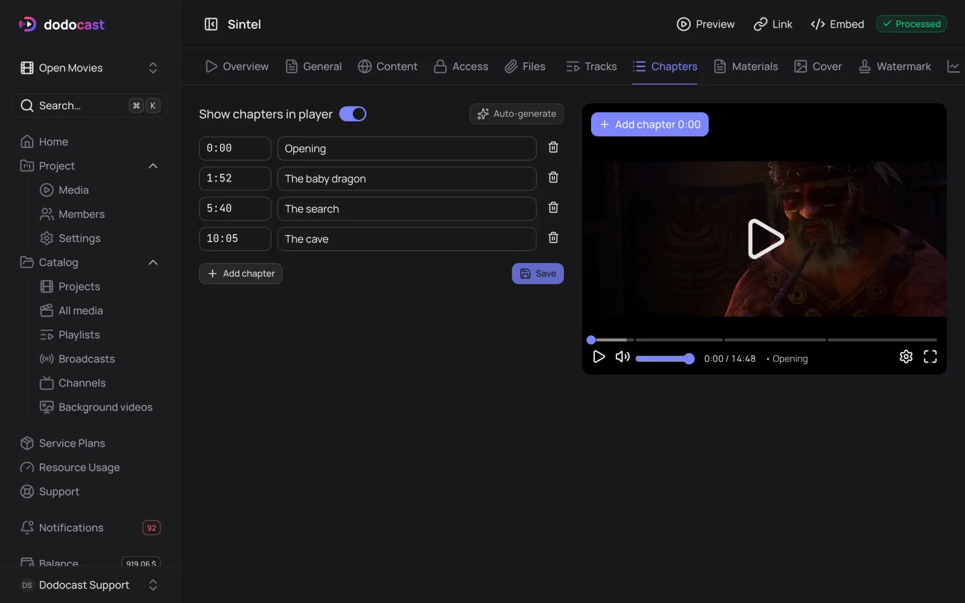Screen dimensions: 965x603
Task: Open the Open Movies project switcher
Action: [x=90, y=68]
